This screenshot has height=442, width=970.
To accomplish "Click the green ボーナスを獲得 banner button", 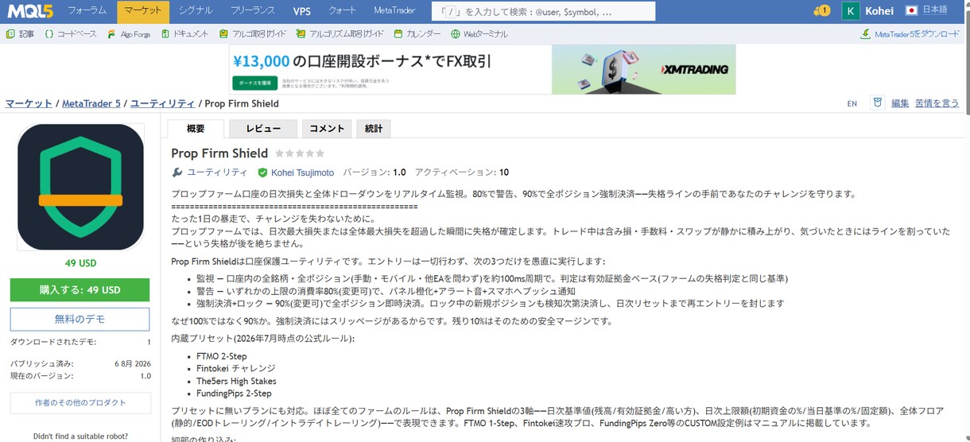I will (255, 83).
